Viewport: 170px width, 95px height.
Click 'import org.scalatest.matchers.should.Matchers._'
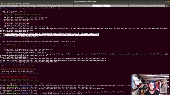coord(19,73)
